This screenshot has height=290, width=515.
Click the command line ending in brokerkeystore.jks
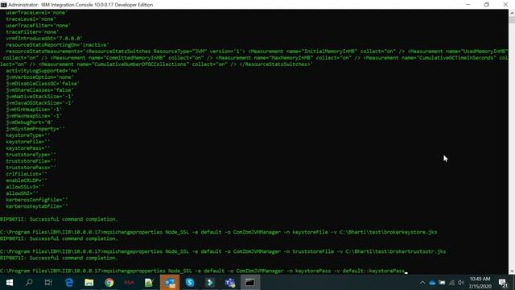tap(218, 232)
